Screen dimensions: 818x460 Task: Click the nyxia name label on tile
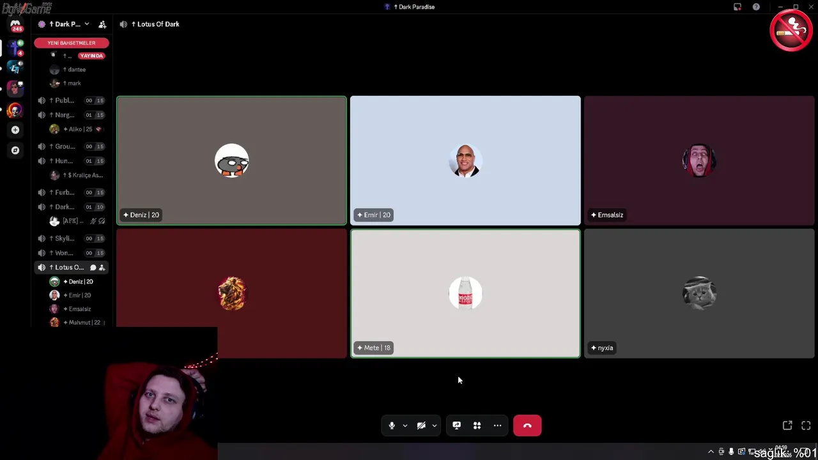click(602, 348)
